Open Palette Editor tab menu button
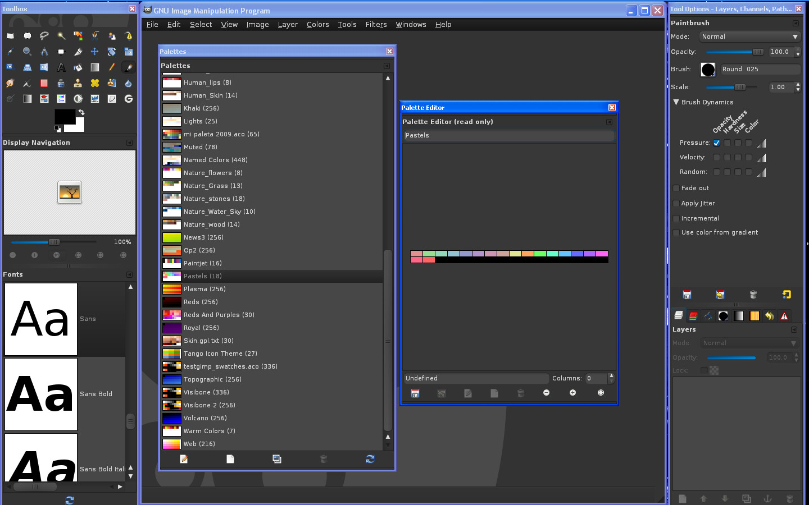Screen dimensions: 809x505 (x=609, y=122)
